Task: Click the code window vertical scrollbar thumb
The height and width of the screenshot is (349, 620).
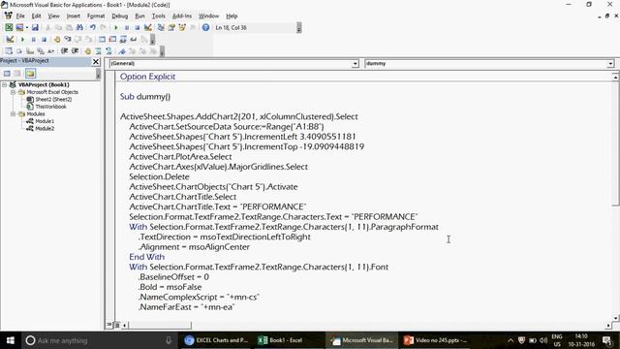Action: tap(615, 143)
